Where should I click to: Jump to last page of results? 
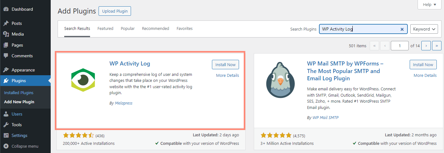437,46
